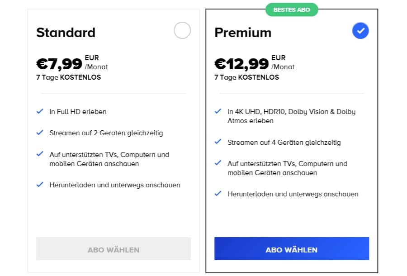407x276 pixels.
Task: Click the Premium plan card
Action: (291, 217)
